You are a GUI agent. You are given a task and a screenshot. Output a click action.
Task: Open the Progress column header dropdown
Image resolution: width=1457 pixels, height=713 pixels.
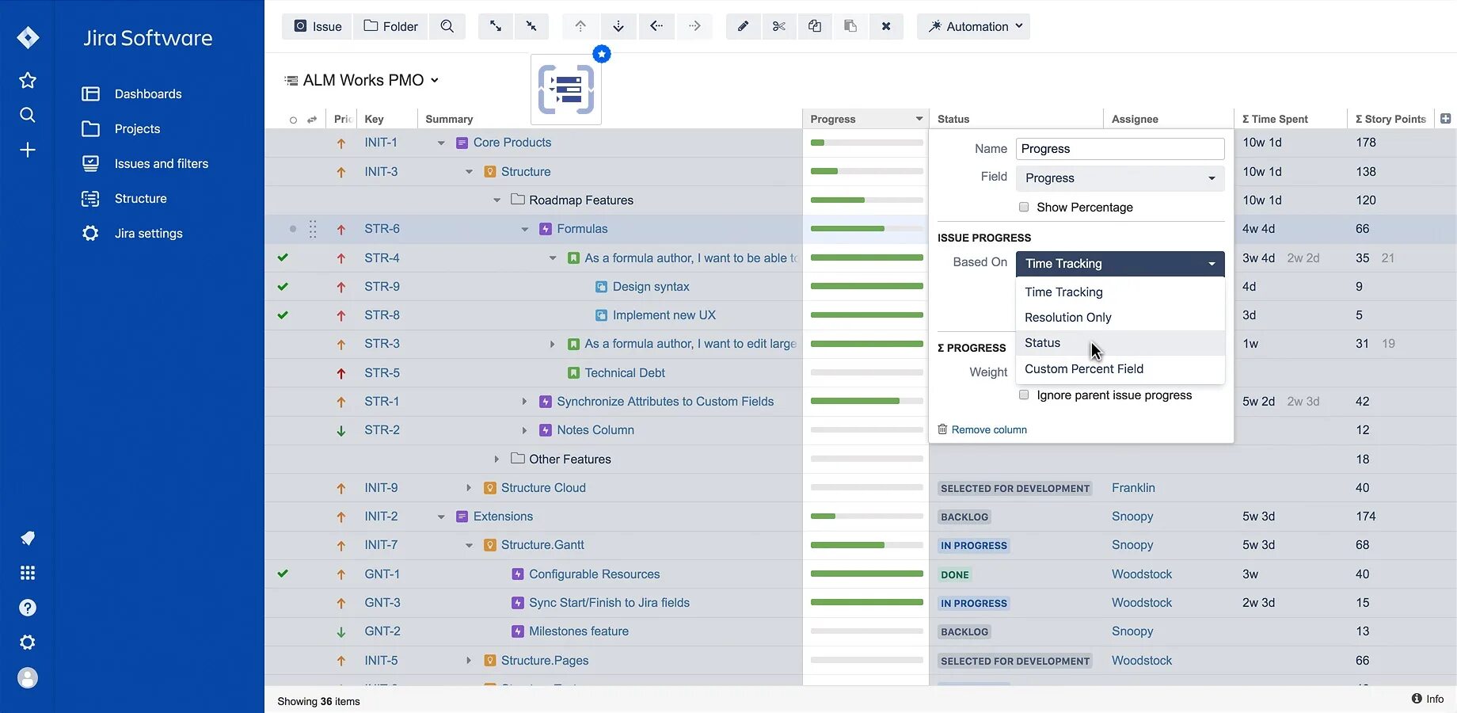point(919,119)
